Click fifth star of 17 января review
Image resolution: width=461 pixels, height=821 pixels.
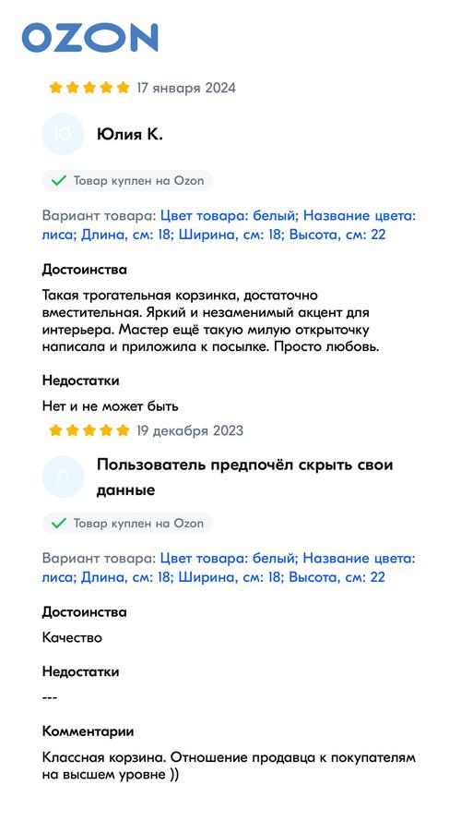point(123,88)
